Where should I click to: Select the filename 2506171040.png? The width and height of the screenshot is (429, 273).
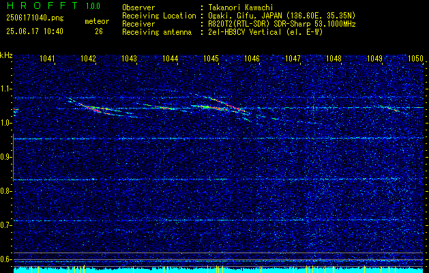tap(35, 18)
